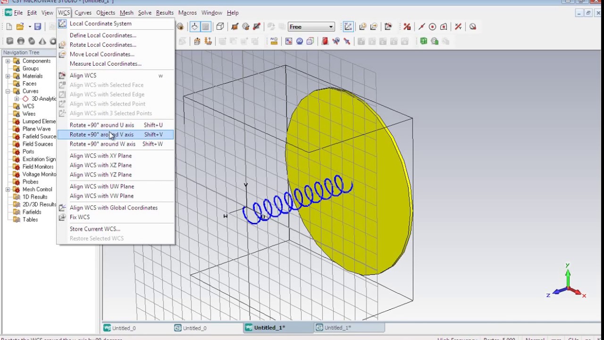The width and height of the screenshot is (604, 340).
Task: Select the Ports tree item
Action: coord(28,152)
